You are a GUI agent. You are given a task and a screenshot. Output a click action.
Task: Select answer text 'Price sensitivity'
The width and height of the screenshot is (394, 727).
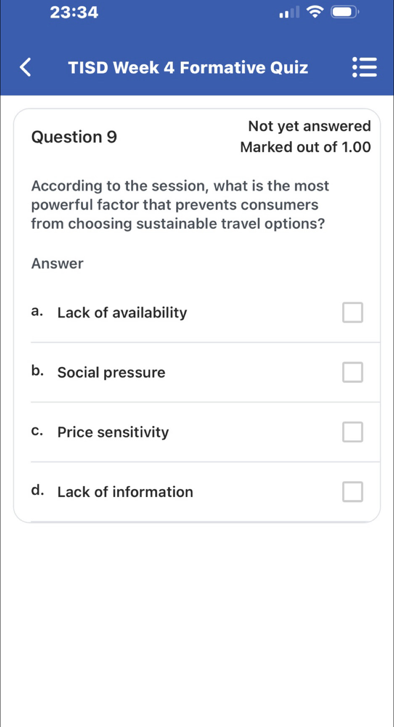click(113, 432)
